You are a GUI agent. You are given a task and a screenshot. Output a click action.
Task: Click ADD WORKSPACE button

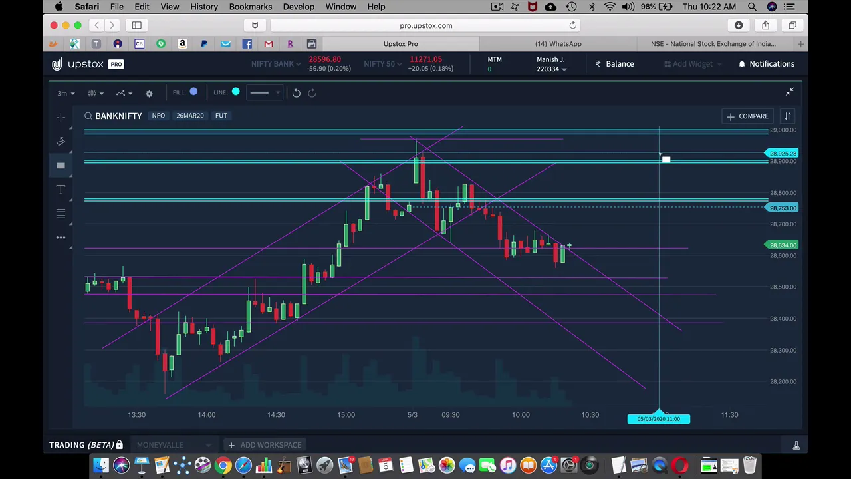click(265, 445)
